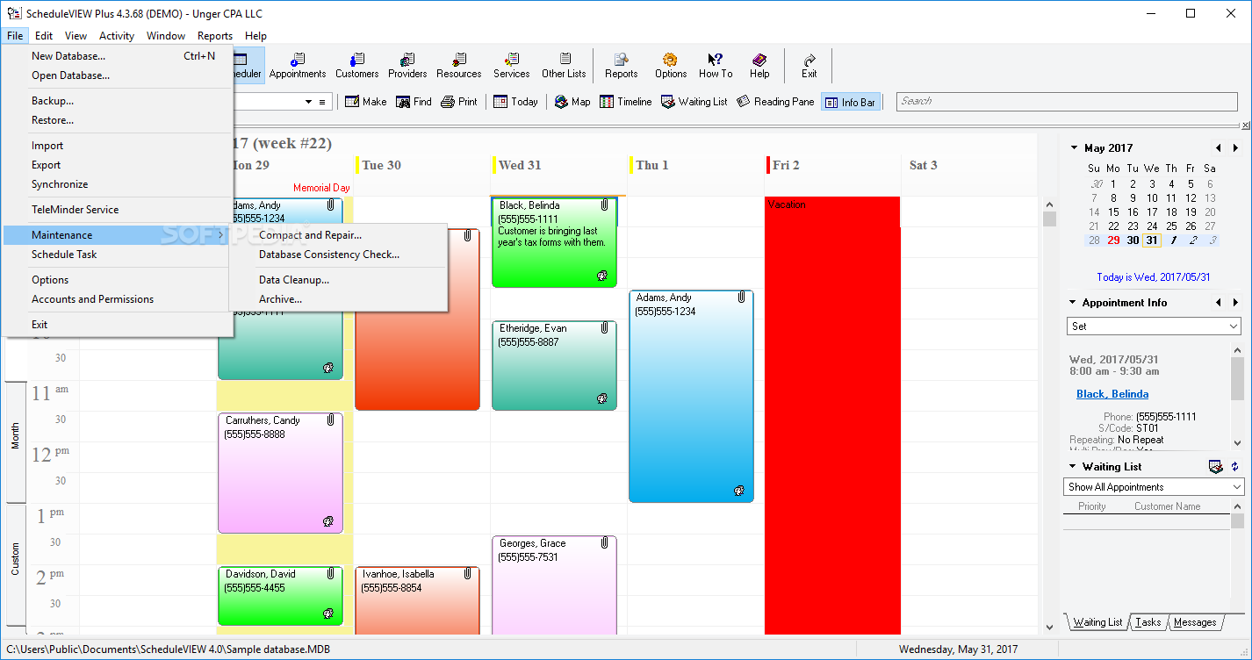Click the reminder icon on Davidson, David appointment
The image size is (1252, 660).
point(328,613)
